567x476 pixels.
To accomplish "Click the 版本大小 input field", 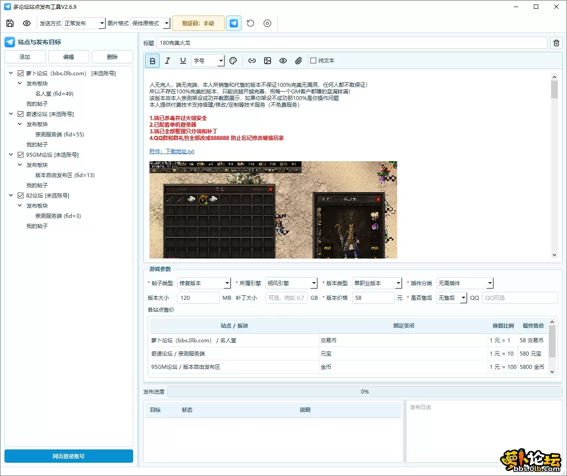I will pos(198,298).
